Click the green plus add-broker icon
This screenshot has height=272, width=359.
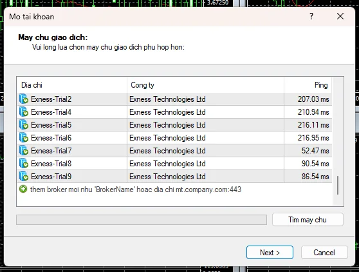click(23, 189)
